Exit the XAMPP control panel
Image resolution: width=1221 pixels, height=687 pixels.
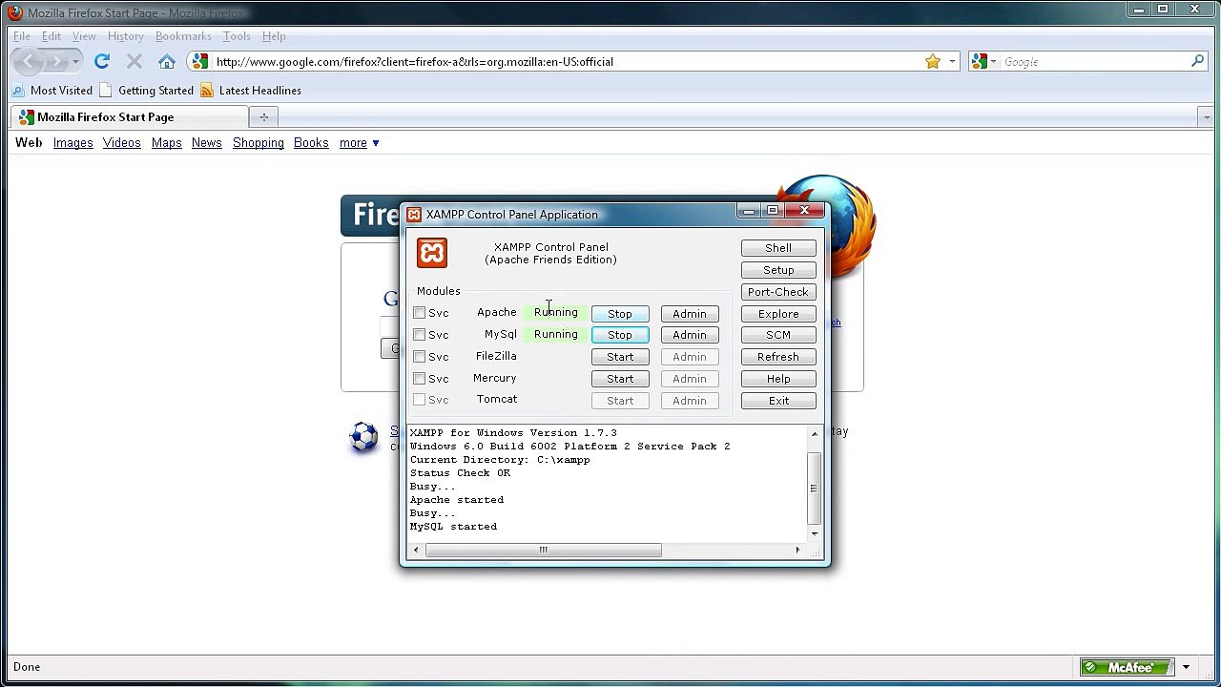pyautogui.click(x=778, y=402)
